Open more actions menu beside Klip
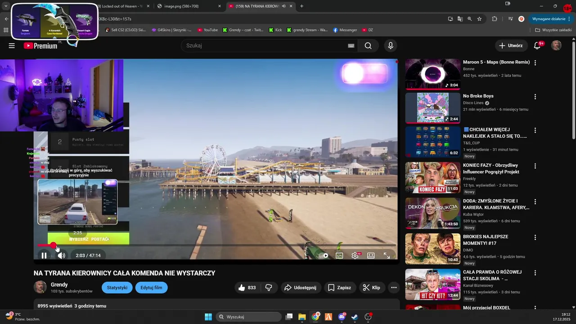Image resolution: width=576 pixels, height=324 pixels. pos(394,288)
